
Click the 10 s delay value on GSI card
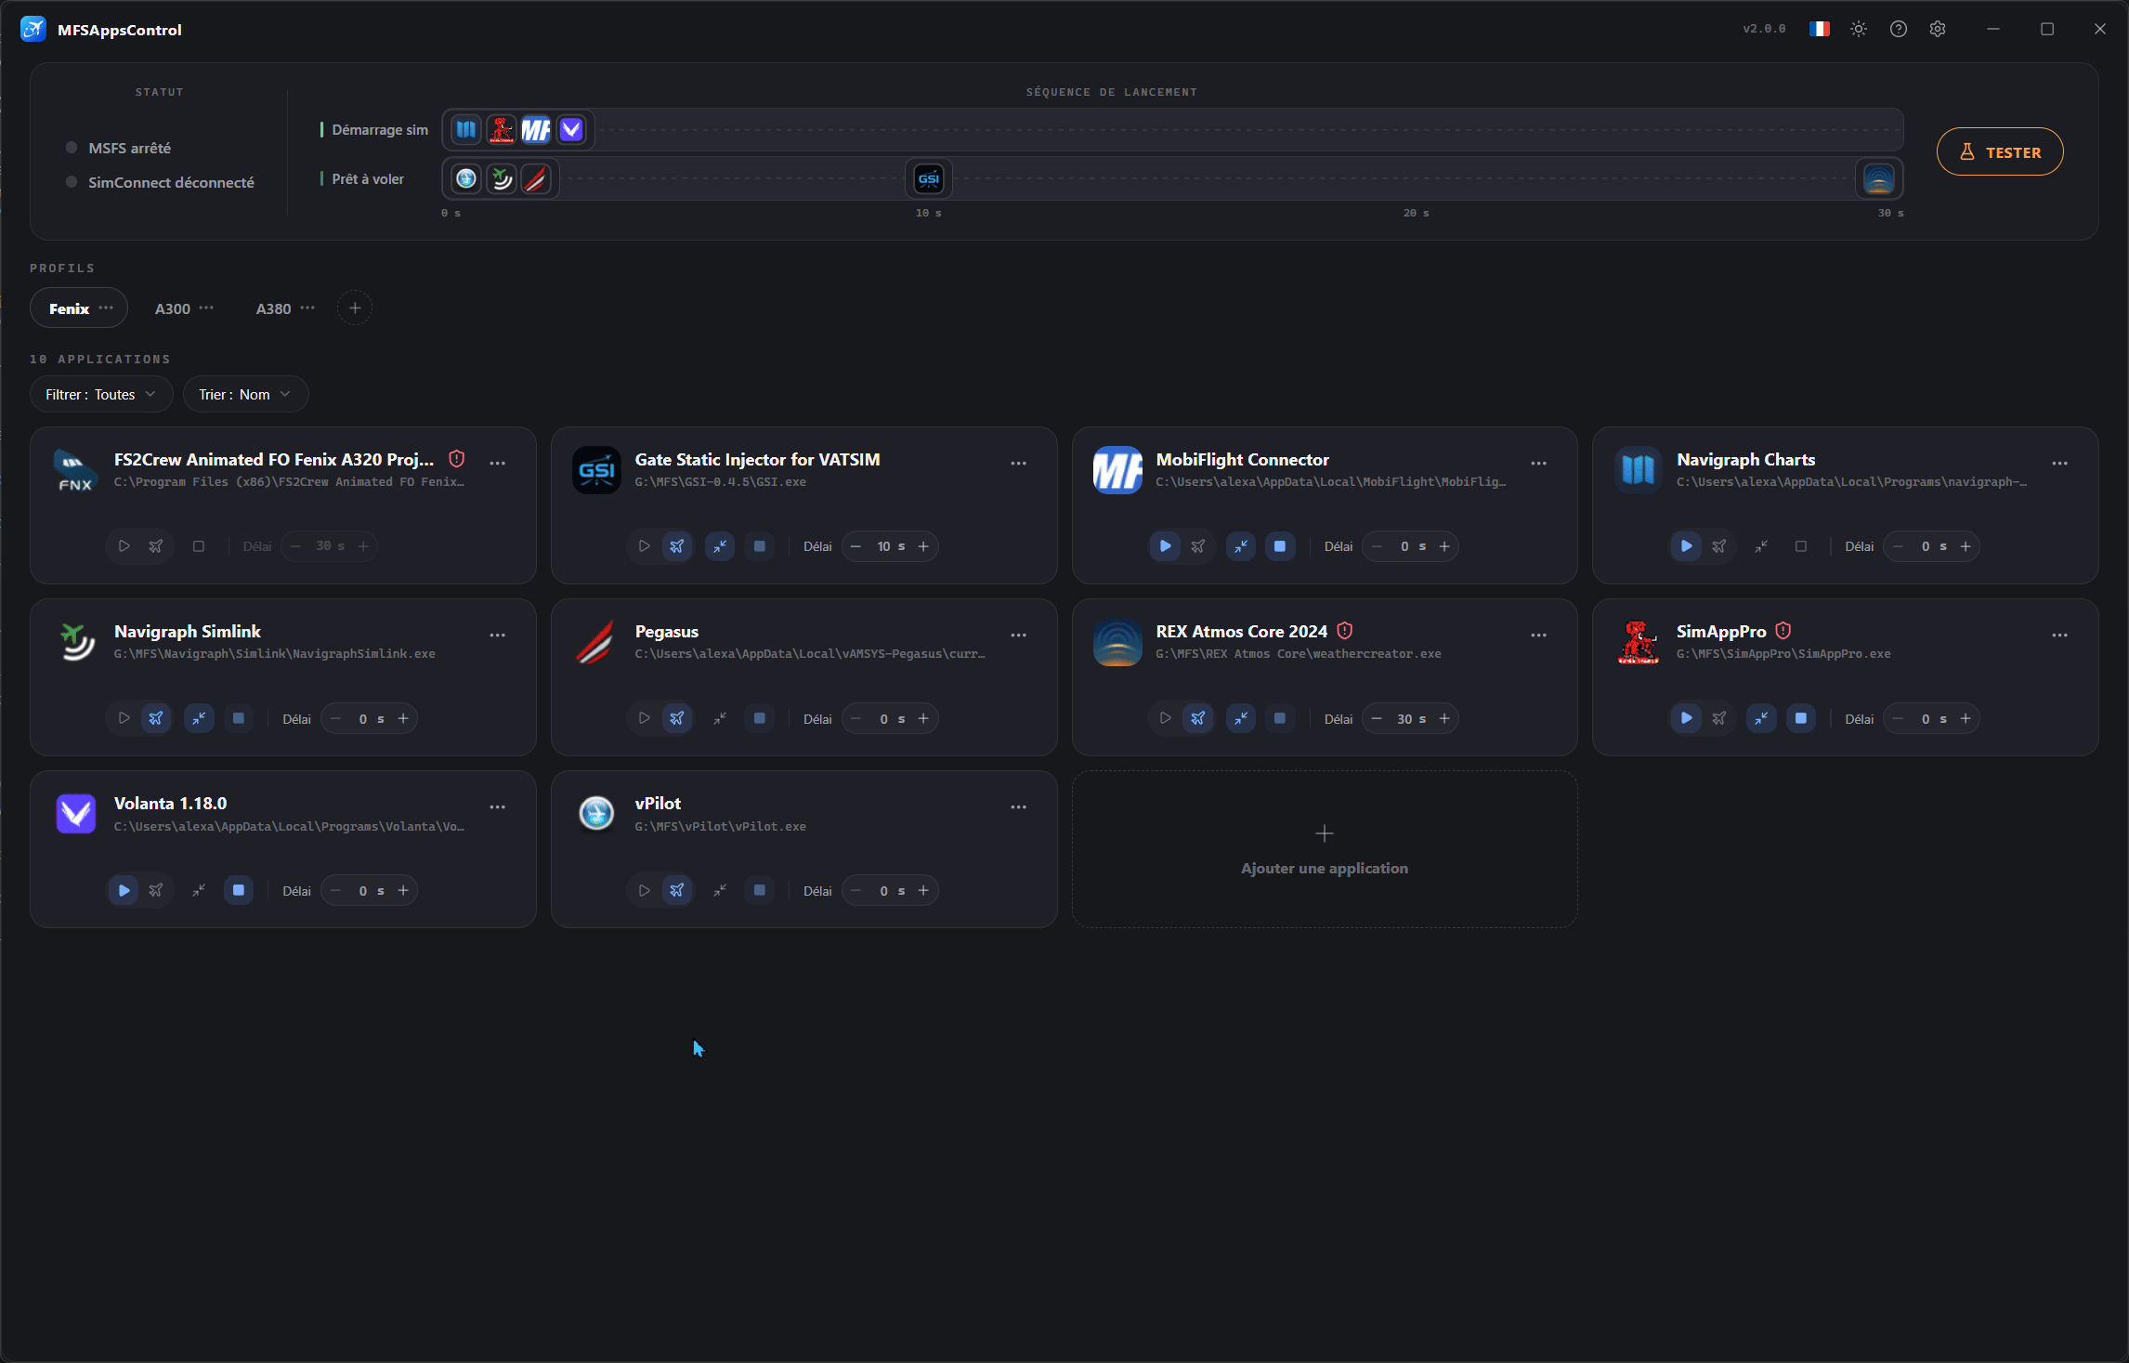(x=890, y=546)
